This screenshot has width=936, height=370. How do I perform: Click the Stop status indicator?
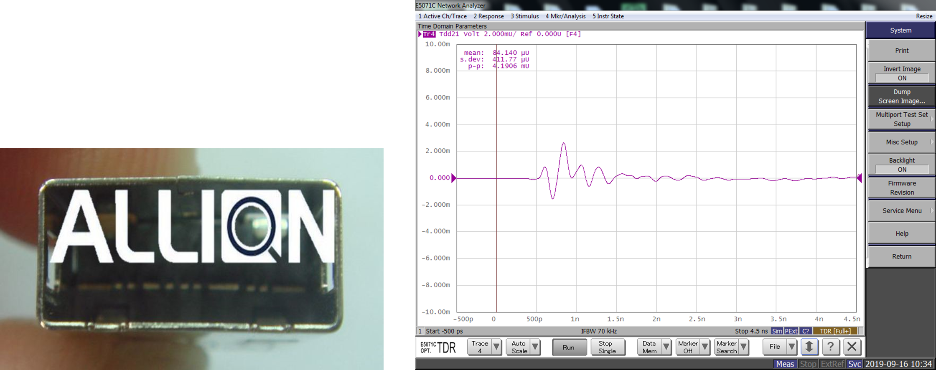(808, 364)
